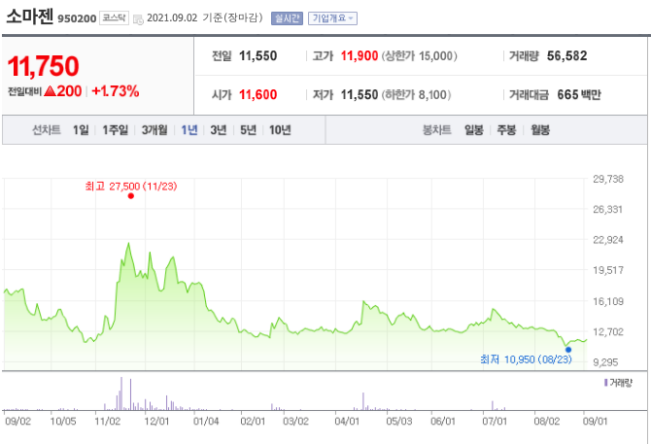The image size is (651, 444).
Task: Click the 11/02 date axis label
Action: point(108,422)
